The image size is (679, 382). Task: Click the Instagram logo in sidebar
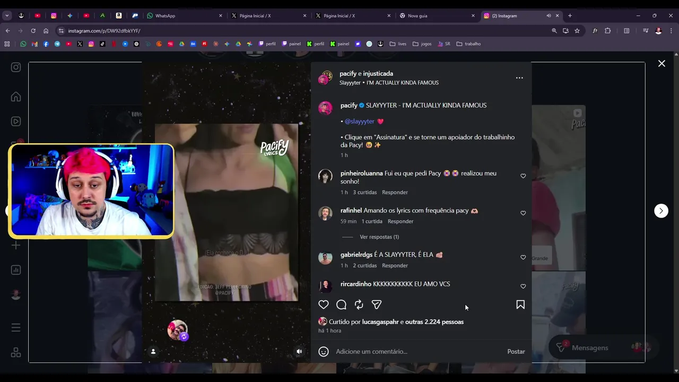[x=16, y=67]
